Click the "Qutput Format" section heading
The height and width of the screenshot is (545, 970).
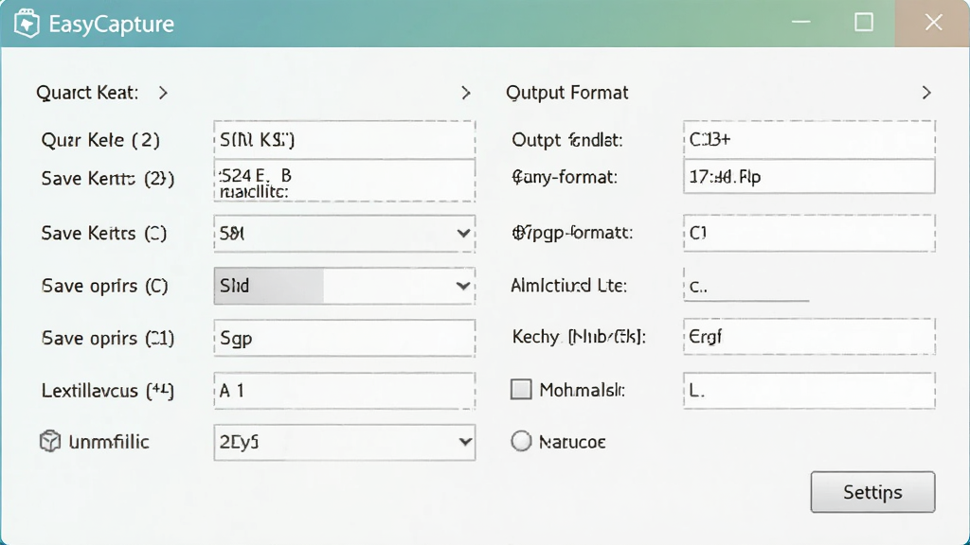567,93
